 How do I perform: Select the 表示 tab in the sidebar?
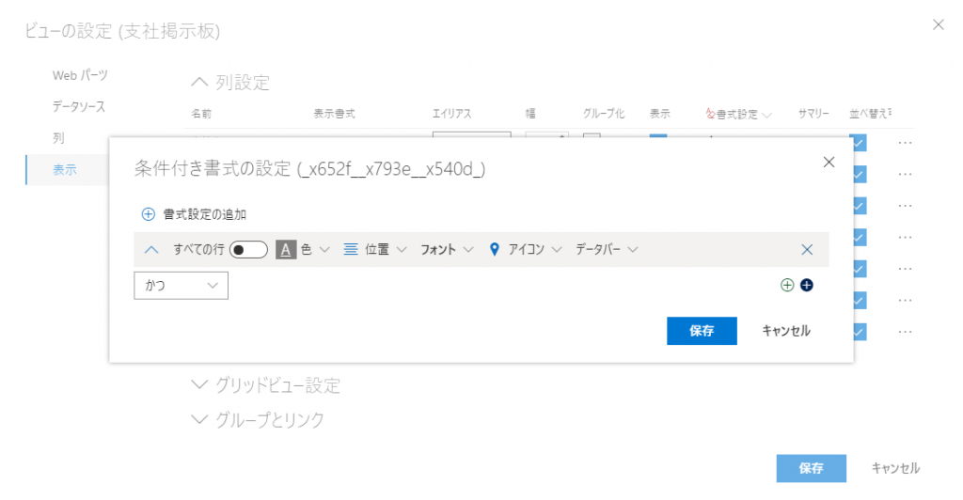coord(65,170)
